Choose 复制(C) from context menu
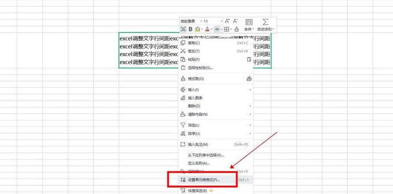This screenshot has width=393, height=194. tap(216, 43)
